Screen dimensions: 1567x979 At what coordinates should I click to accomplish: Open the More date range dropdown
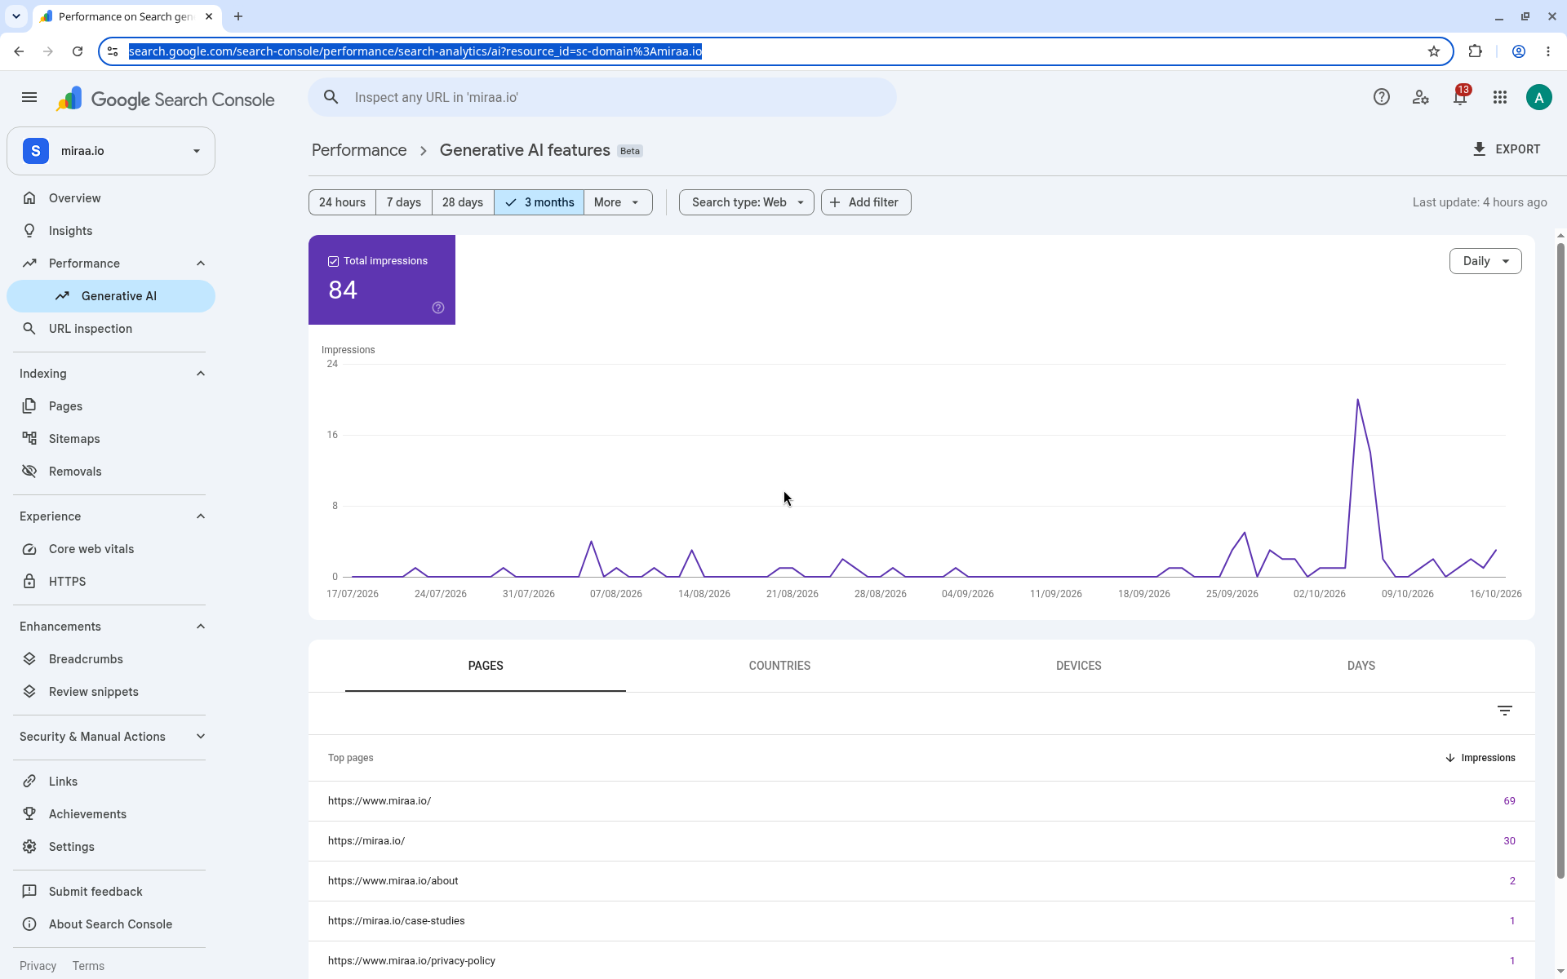pyautogui.click(x=618, y=202)
